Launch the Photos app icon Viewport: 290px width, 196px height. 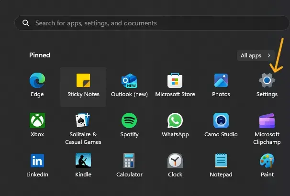pyautogui.click(x=221, y=80)
